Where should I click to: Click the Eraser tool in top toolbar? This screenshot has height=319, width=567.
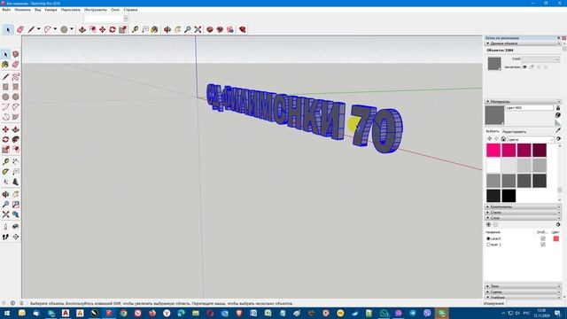(x=19, y=29)
